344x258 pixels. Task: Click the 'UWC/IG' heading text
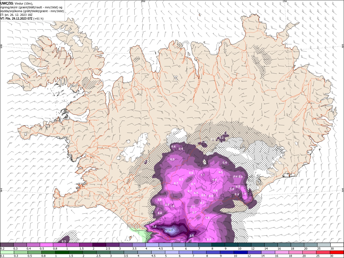click(x=6, y=3)
